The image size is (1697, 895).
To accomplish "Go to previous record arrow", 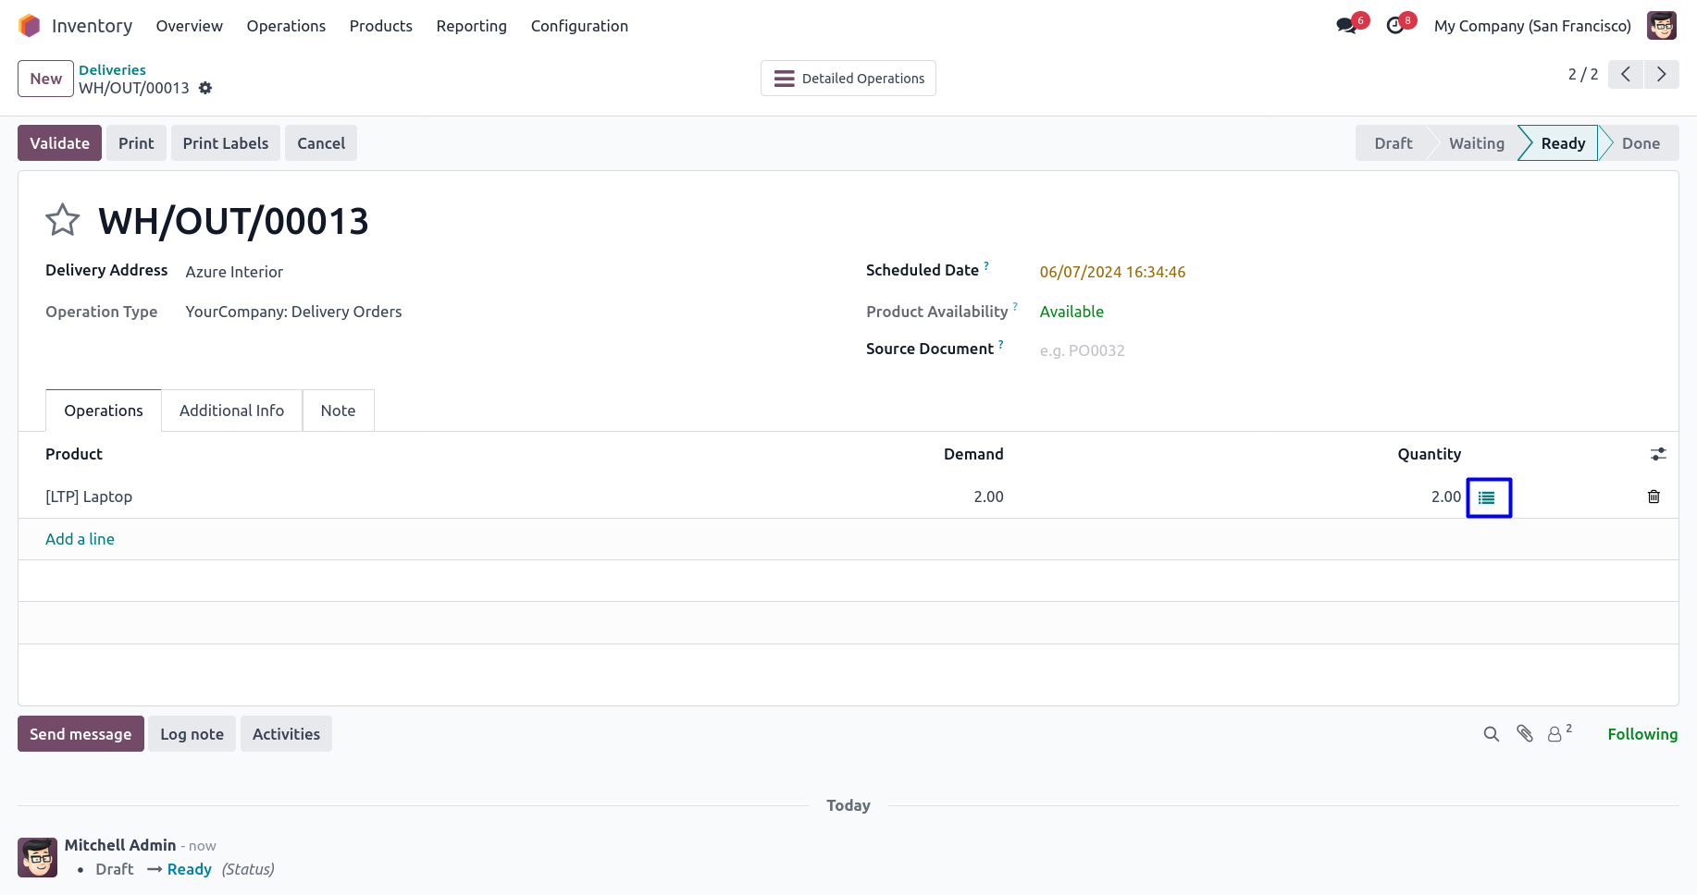I will click(x=1626, y=75).
